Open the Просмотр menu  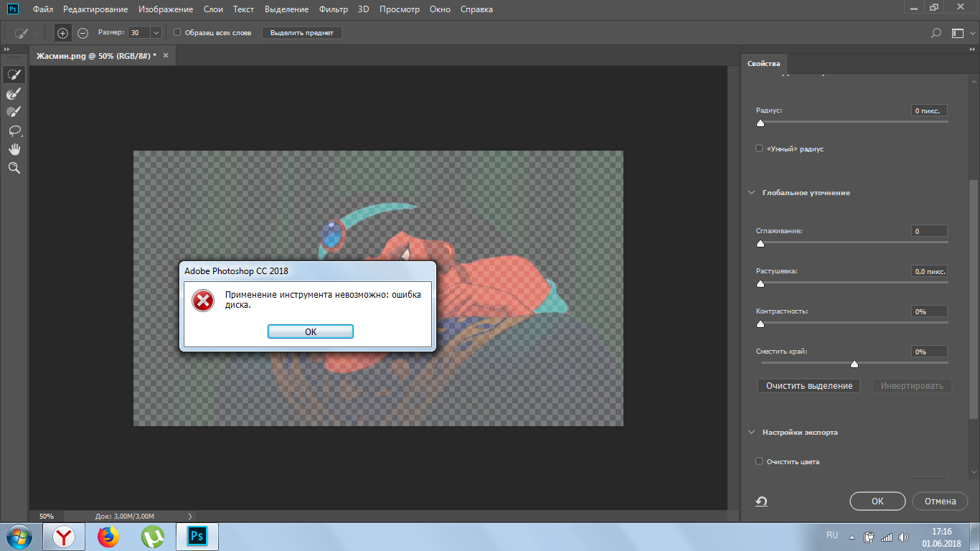pos(400,9)
